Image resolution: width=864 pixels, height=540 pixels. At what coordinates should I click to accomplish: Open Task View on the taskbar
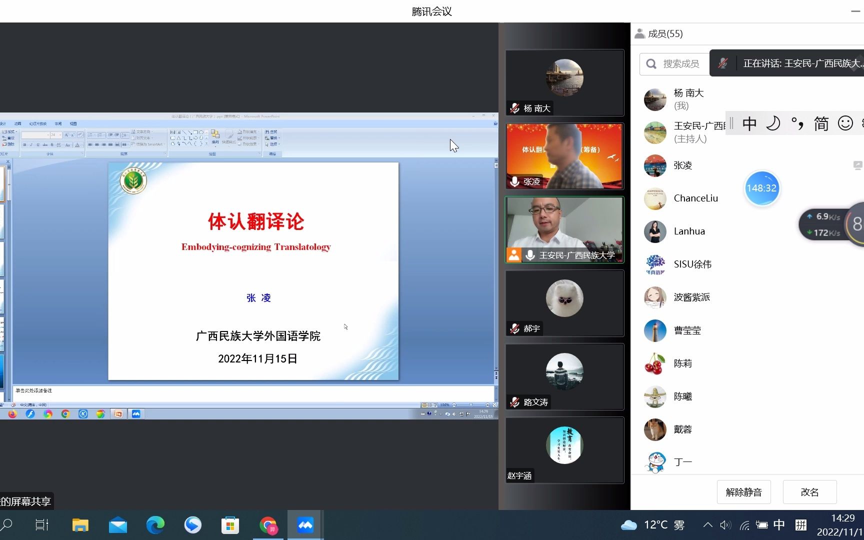coord(42,525)
